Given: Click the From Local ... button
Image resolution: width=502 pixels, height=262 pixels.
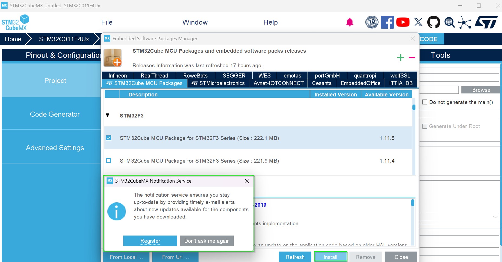Looking at the screenshot, I should click(x=126, y=257).
